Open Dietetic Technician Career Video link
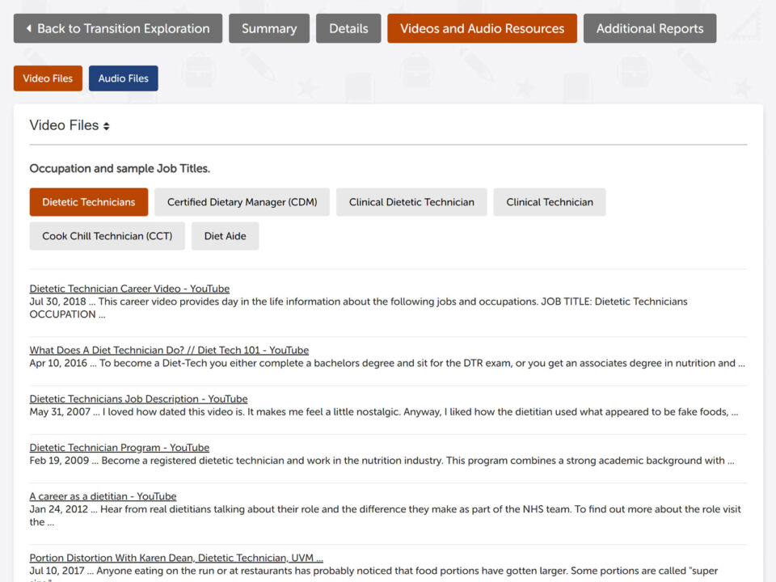This screenshot has height=582, width=776. coord(129,289)
